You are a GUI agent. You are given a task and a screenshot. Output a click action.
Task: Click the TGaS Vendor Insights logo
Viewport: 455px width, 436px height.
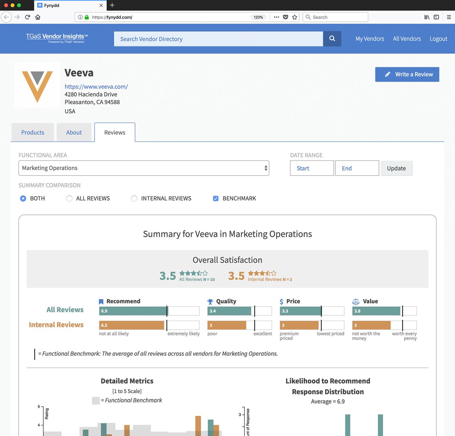point(57,38)
